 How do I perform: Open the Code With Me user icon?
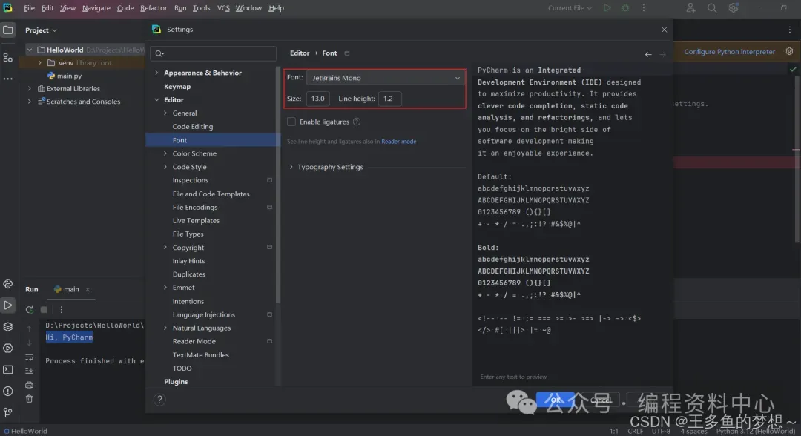click(690, 7)
